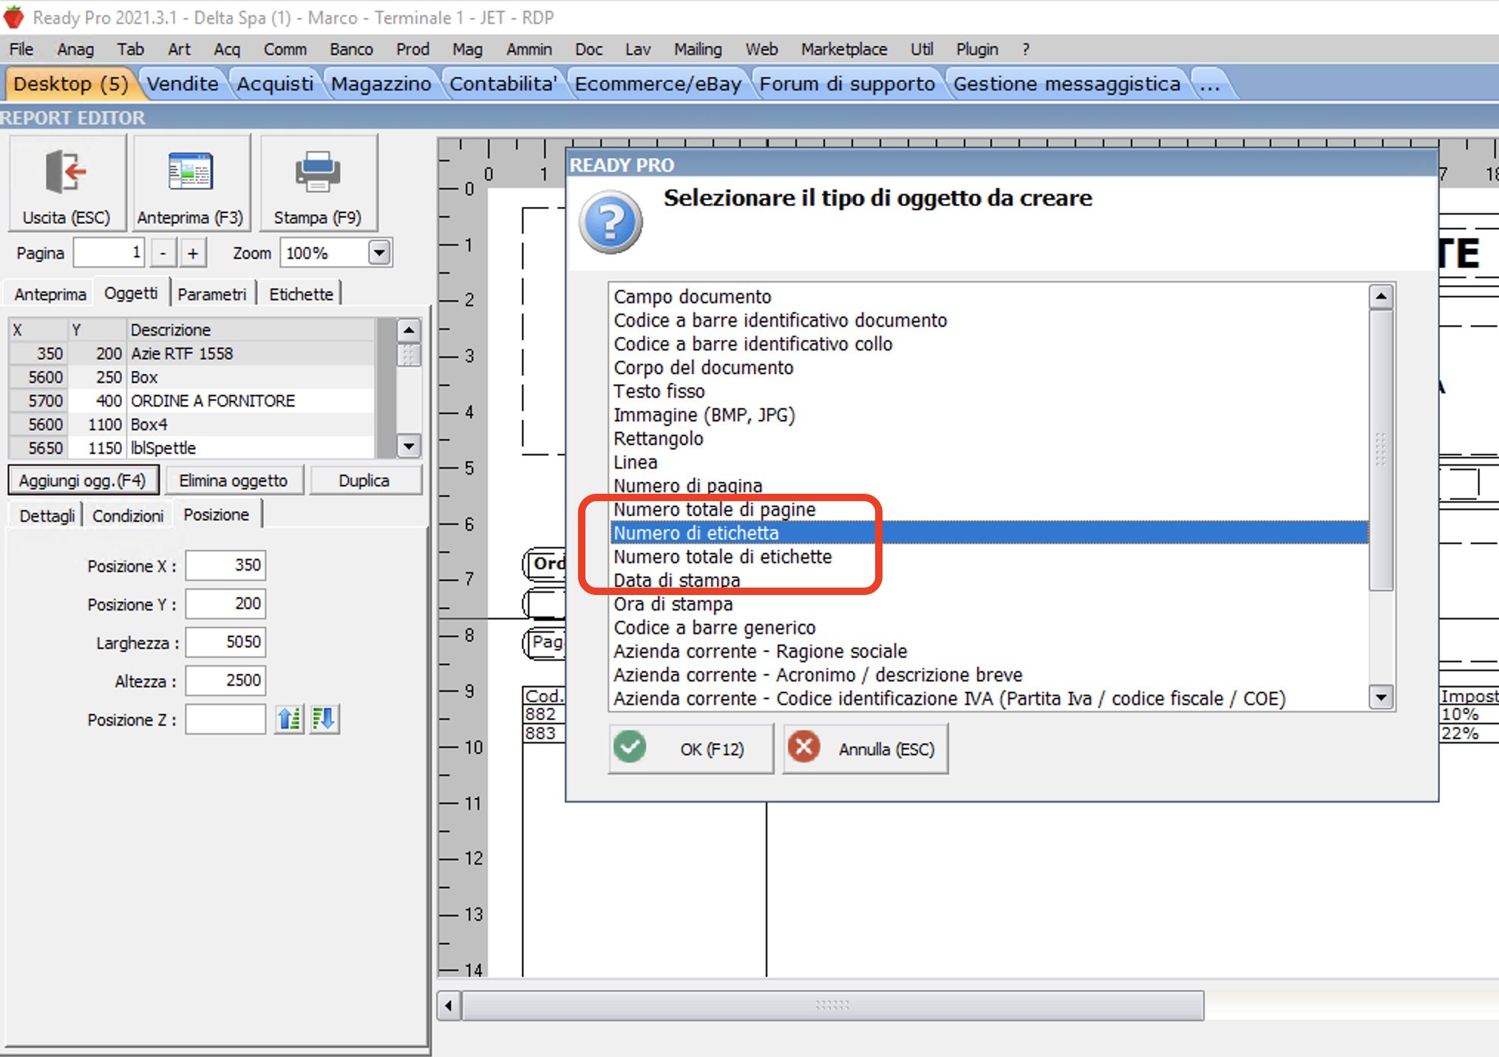Select Codice a barre identificativo documento
The image size is (1499, 1057).
pyautogui.click(x=989, y=320)
